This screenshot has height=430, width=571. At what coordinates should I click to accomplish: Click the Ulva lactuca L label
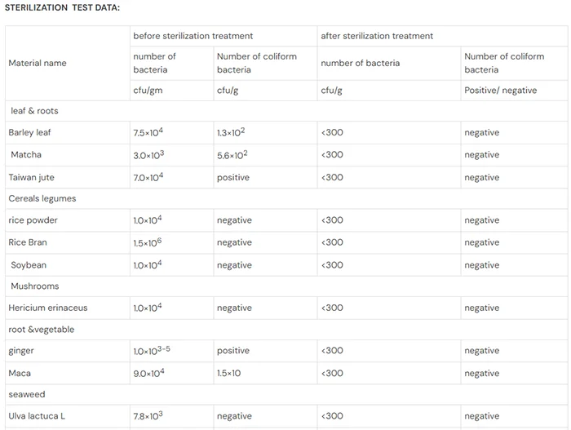point(37,416)
